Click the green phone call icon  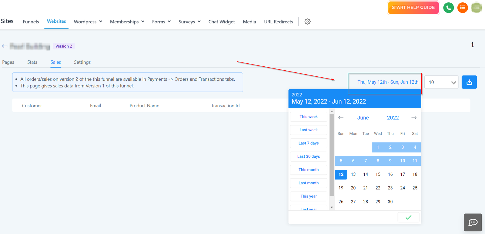pos(448,8)
